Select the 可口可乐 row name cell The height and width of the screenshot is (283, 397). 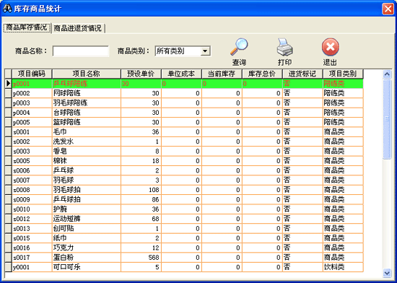coord(87,267)
